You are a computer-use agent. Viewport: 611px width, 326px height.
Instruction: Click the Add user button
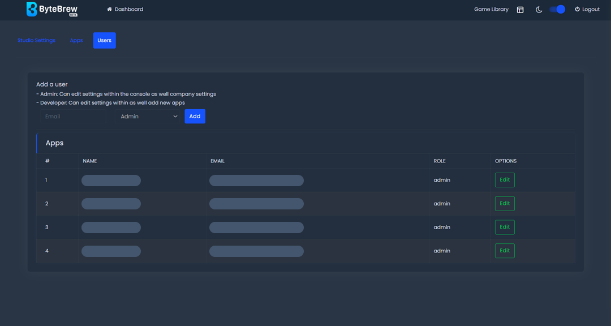pyautogui.click(x=195, y=116)
